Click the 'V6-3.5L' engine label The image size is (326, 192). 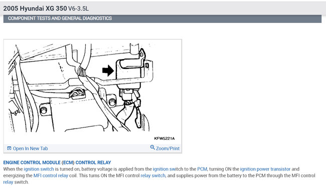(x=78, y=8)
